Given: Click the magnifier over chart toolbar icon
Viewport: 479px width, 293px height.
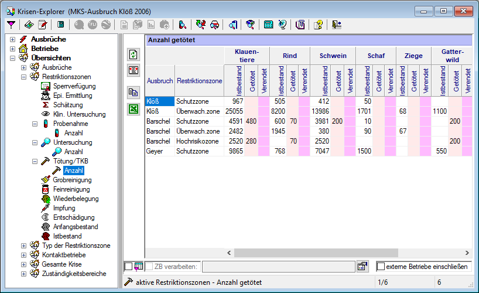Looking at the screenshot, I should click(233, 25).
